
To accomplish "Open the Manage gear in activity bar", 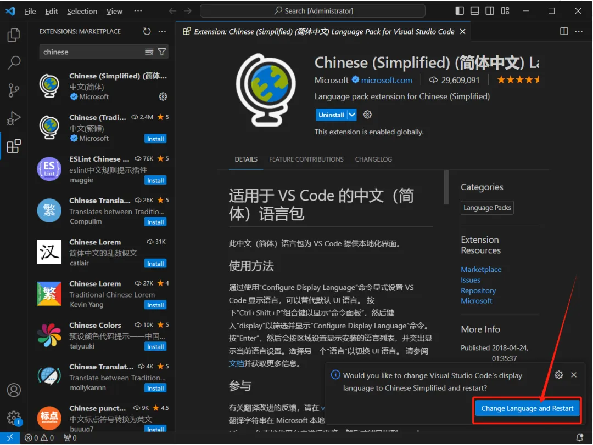I will (x=14, y=418).
